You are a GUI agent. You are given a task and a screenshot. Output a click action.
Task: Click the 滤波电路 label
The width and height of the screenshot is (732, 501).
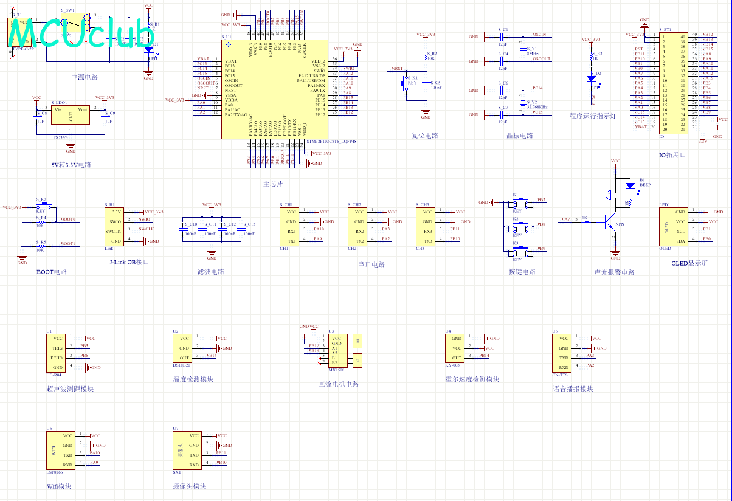point(211,272)
